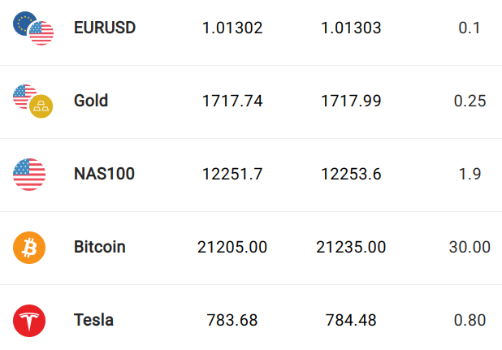
Task: Click NAS100 ask price 12253.6
Action: (351, 174)
